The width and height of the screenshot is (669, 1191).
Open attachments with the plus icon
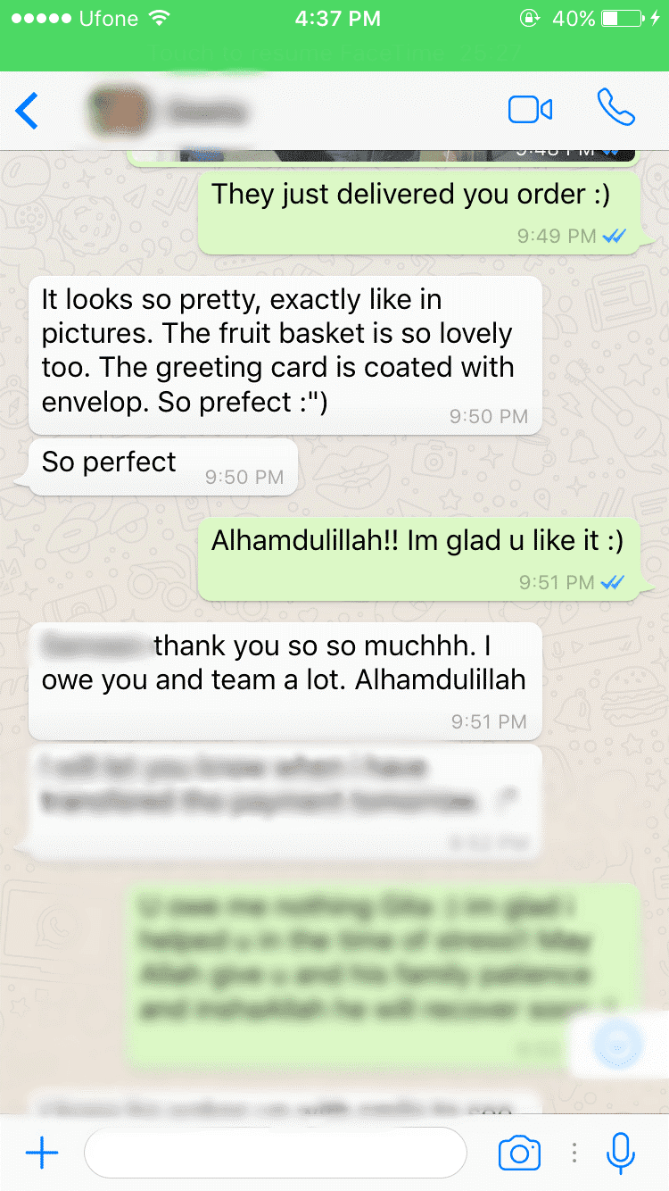click(41, 1153)
